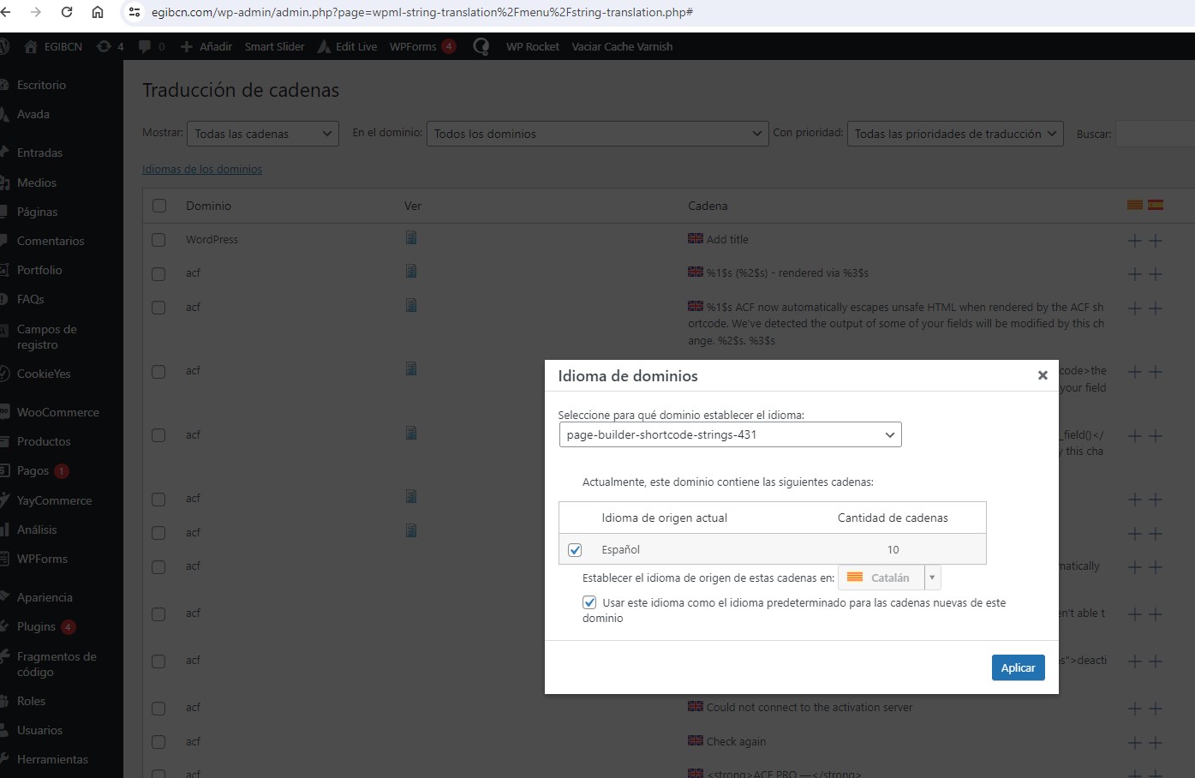1195x778 pixels.
Task: Open CookieYes in the sidebar
Action: [44, 374]
